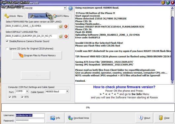Click 'Invalid COLOR in the Selected Flash Files!' line
The height and width of the screenshot is (124, 175).
(x=99, y=43)
